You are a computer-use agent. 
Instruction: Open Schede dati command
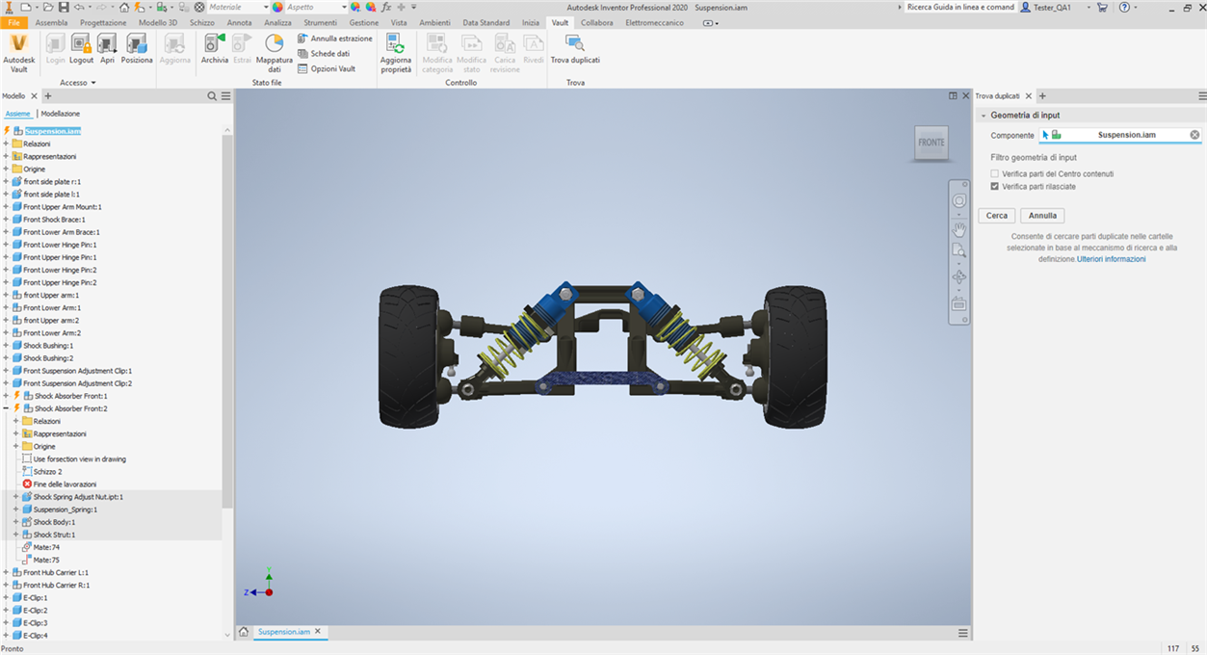323,54
